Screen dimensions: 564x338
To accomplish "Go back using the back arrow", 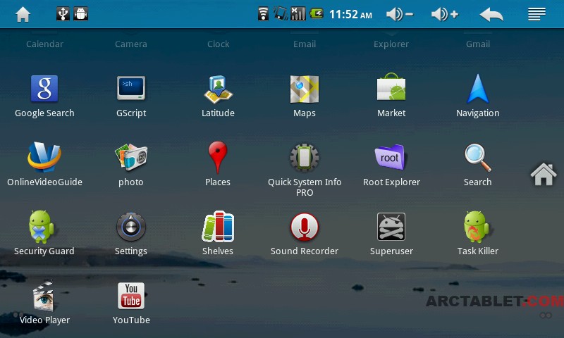I will click(x=491, y=15).
